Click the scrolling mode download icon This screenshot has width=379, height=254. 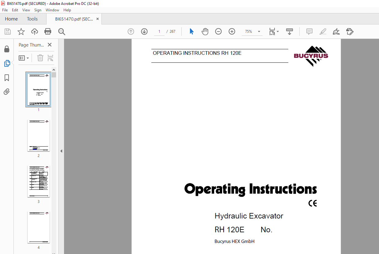pos(290,32)
